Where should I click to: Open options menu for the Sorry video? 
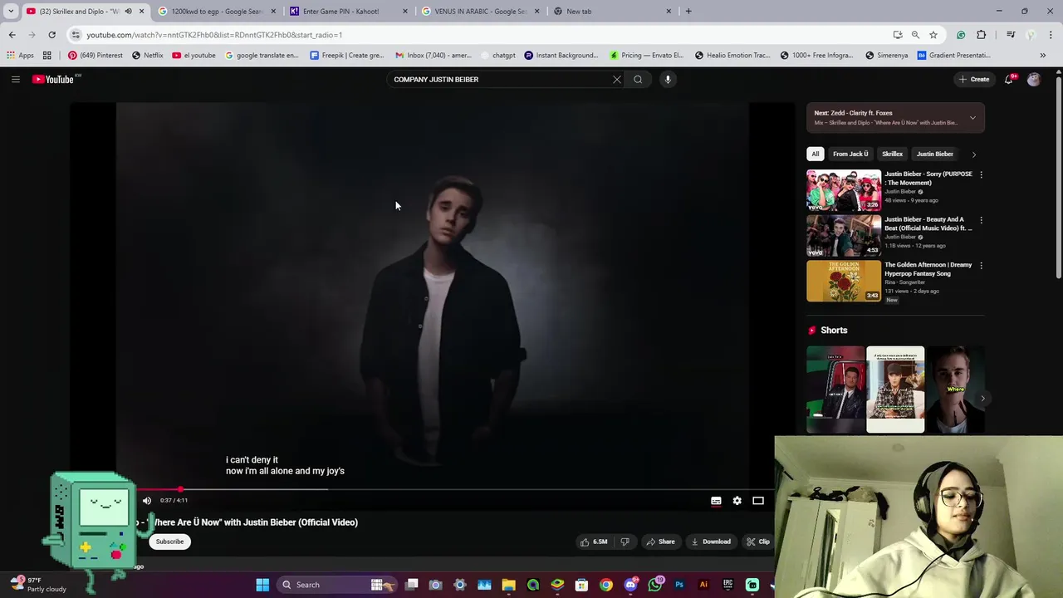click(x=981, y=175)
